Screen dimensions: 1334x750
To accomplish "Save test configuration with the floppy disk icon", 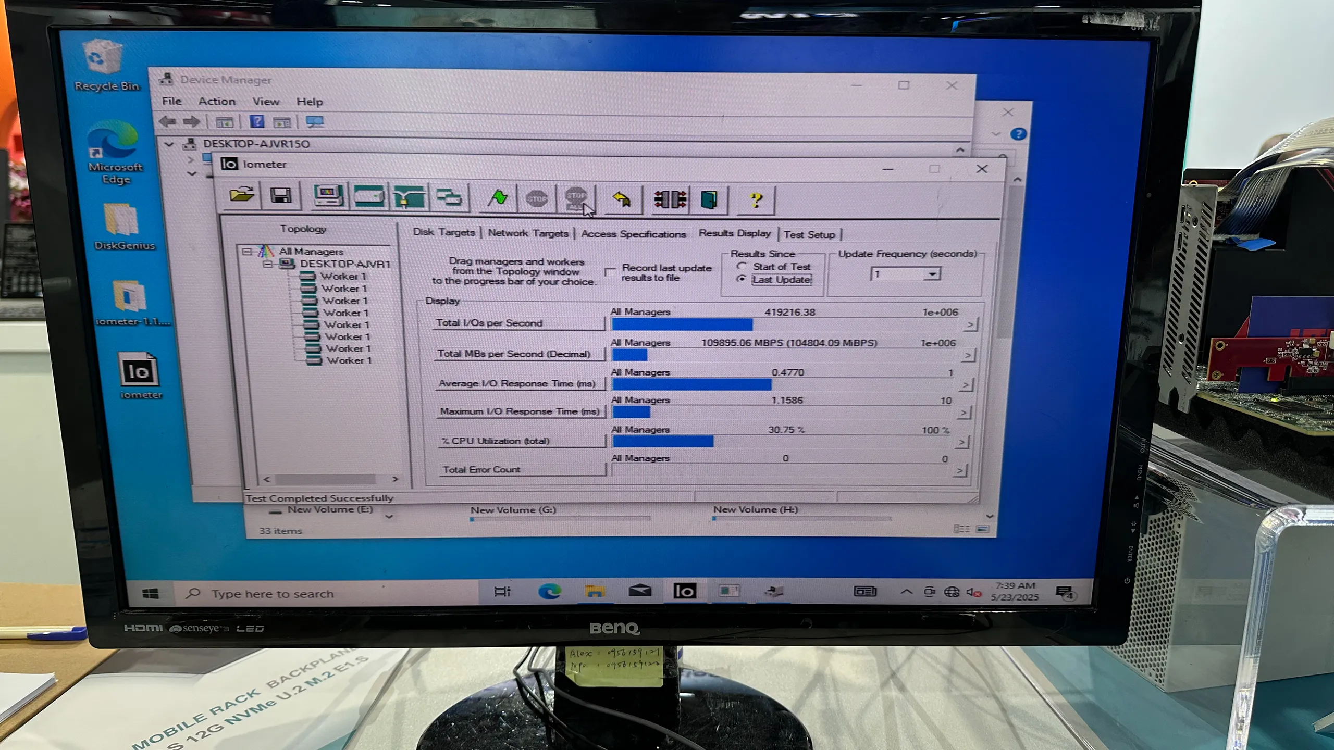I will [x=281, y=197].
